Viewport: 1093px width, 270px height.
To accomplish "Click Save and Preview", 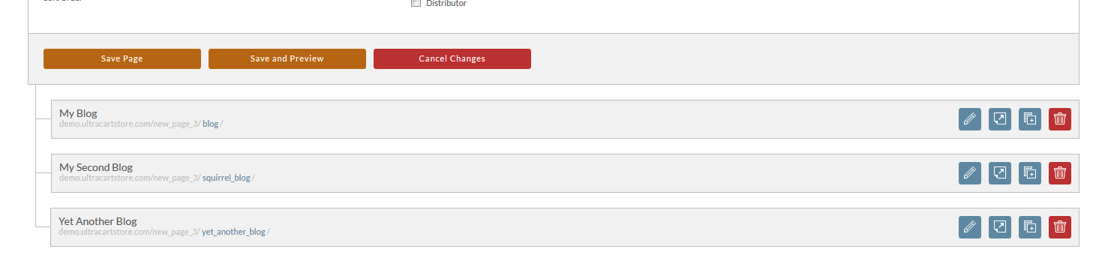I will tap(287, 58).
